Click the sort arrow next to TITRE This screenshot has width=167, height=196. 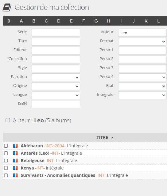pyautogui.click(x=112, y=138)
